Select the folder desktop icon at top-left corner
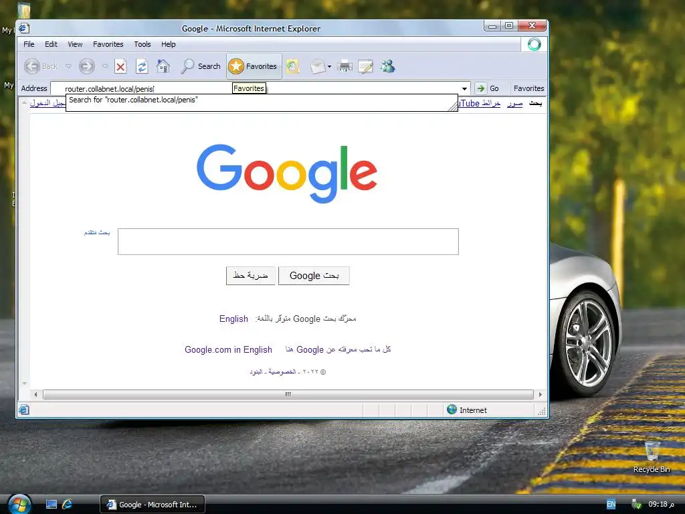This screenshot has height=514, width=685. (24, 9)
